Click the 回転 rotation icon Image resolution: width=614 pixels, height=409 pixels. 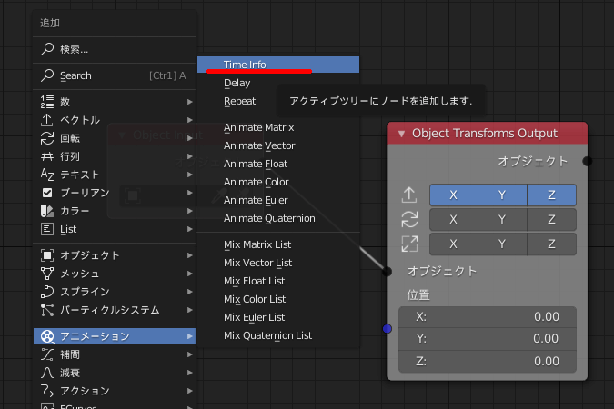47,138
